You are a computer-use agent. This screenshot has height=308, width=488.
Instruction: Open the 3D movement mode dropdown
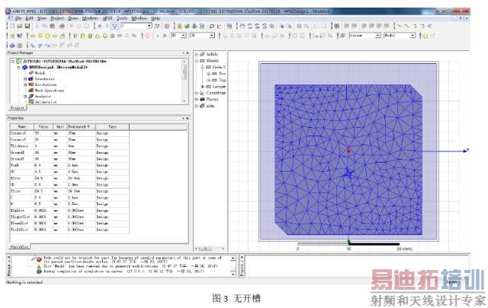[212, 36]
